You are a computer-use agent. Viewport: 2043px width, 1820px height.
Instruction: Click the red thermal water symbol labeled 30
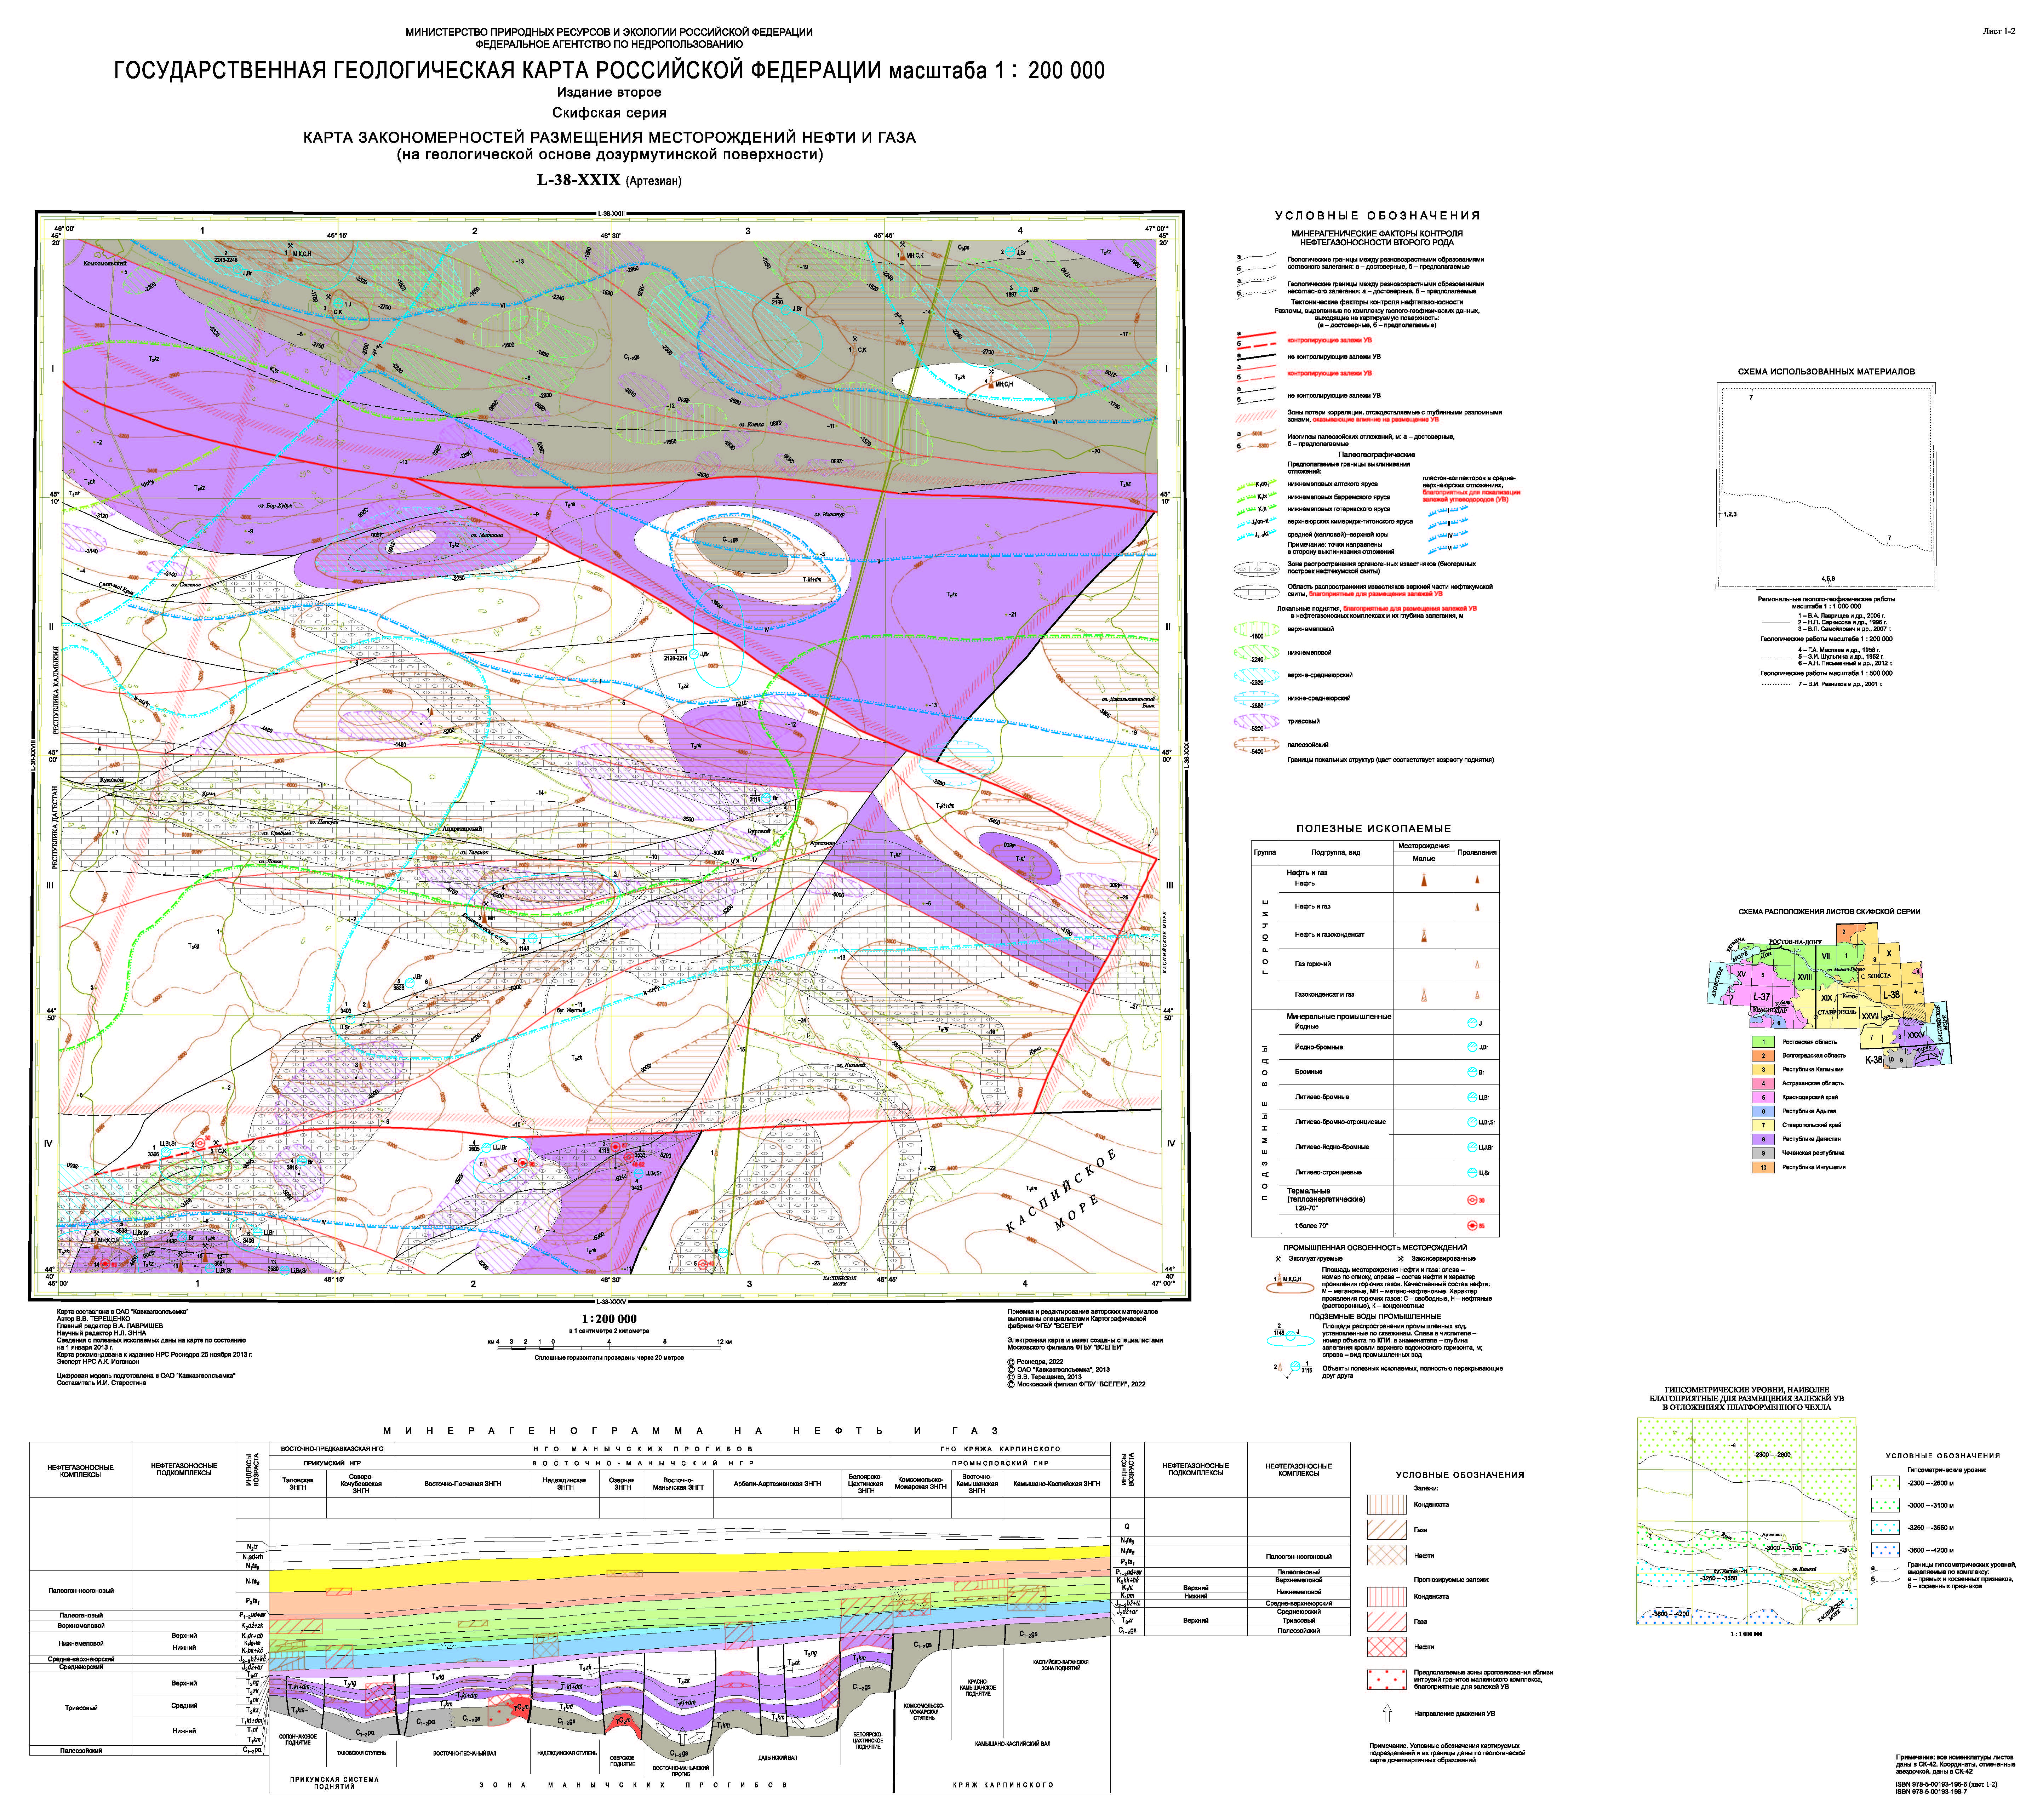(1472, 1200)
